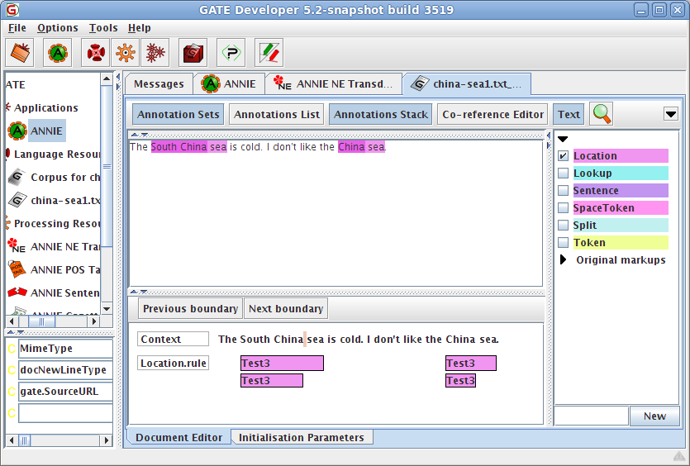
Task: Click the empty feature name field
Action: pos(65,413)
